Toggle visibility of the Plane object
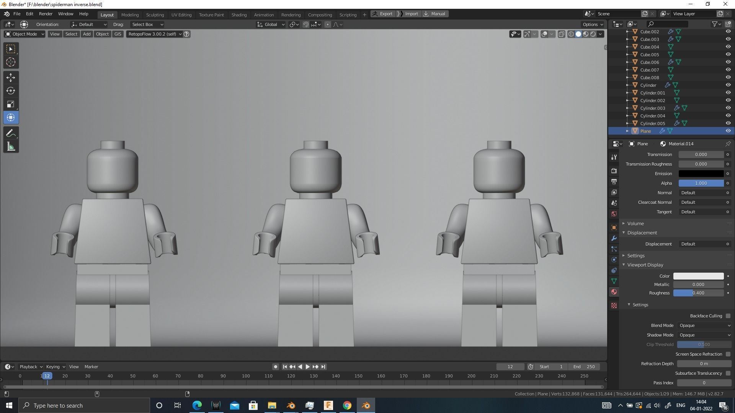 point(728,131)
